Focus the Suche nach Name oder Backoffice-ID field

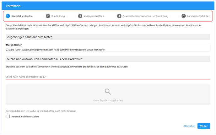108,77
